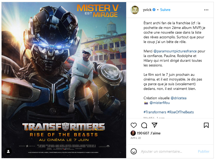This screenshot has height=161, width=219.
Task: Open yvick's profile picture
Action: coord(135,10)
